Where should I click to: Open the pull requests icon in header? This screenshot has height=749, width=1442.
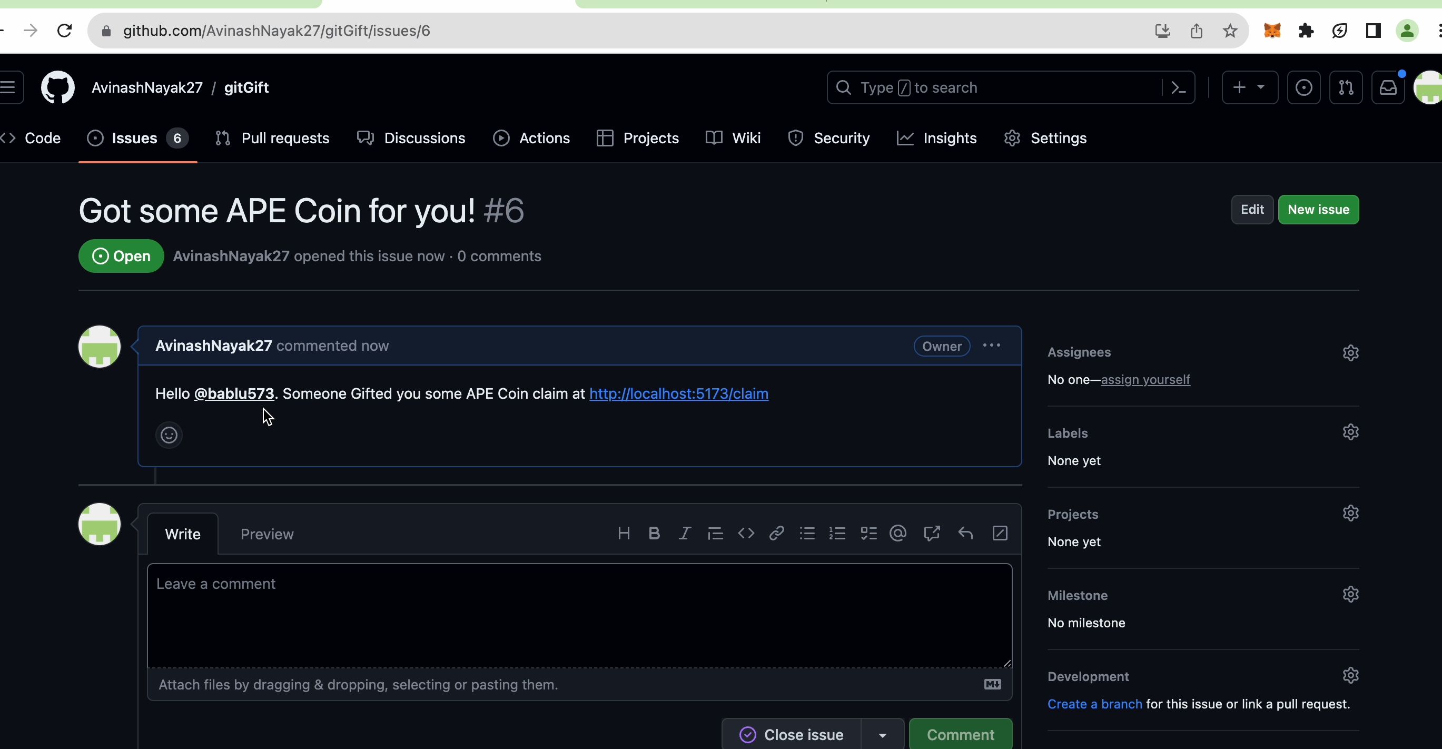coord(1346,87)
